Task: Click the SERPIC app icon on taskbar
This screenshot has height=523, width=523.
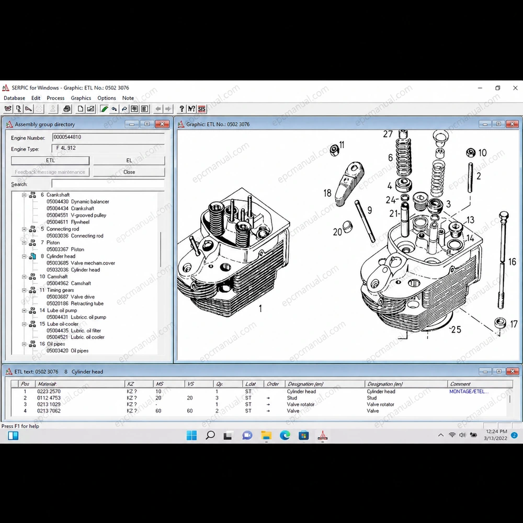Action: pyautogui.click(x=322, y=435)
